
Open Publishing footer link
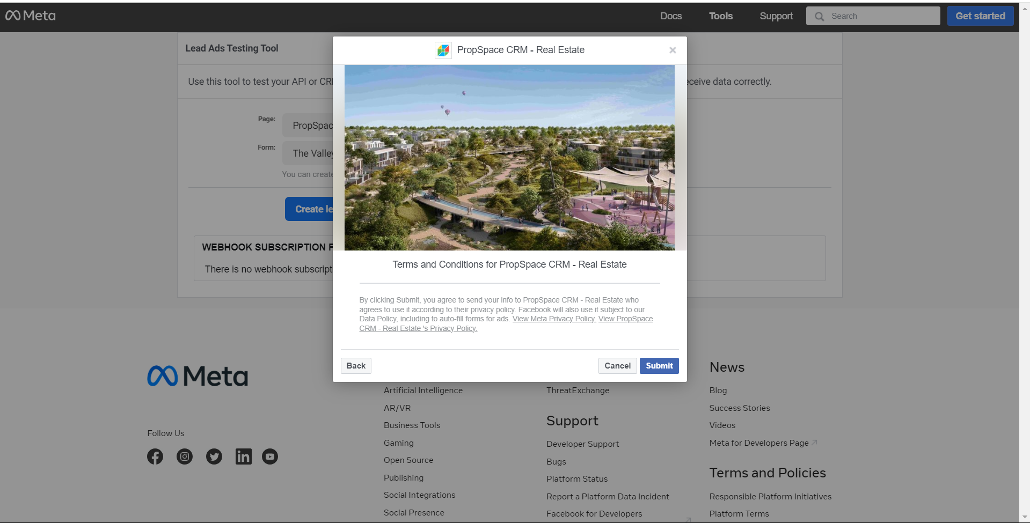pyautogui.click(x=404, y=478)
